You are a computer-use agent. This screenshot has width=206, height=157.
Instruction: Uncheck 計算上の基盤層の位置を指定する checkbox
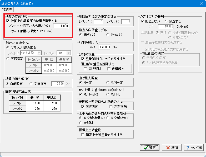(8, 21)
